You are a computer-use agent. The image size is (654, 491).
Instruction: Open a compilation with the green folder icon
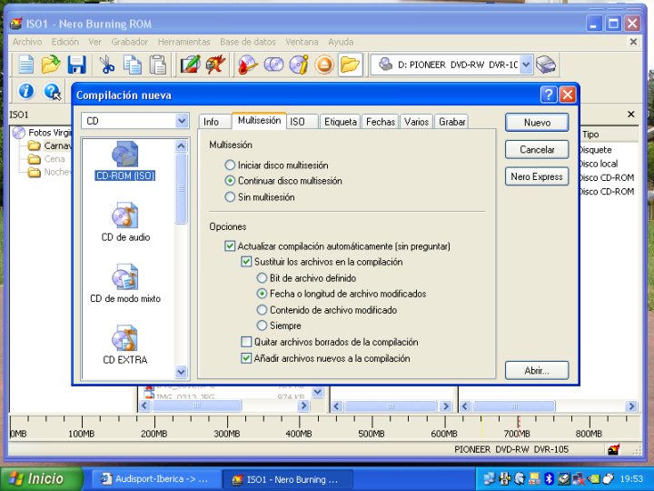tap(51, 65)
